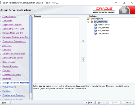Open Administrator Account step
135x105 pixels.
(x=13, y=29)
